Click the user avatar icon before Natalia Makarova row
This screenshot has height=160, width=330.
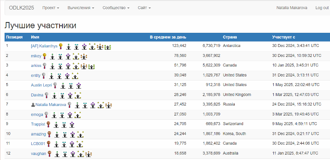click(x=33, y=104)
